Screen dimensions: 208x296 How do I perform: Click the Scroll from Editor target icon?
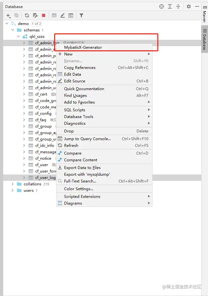(162, 6)
